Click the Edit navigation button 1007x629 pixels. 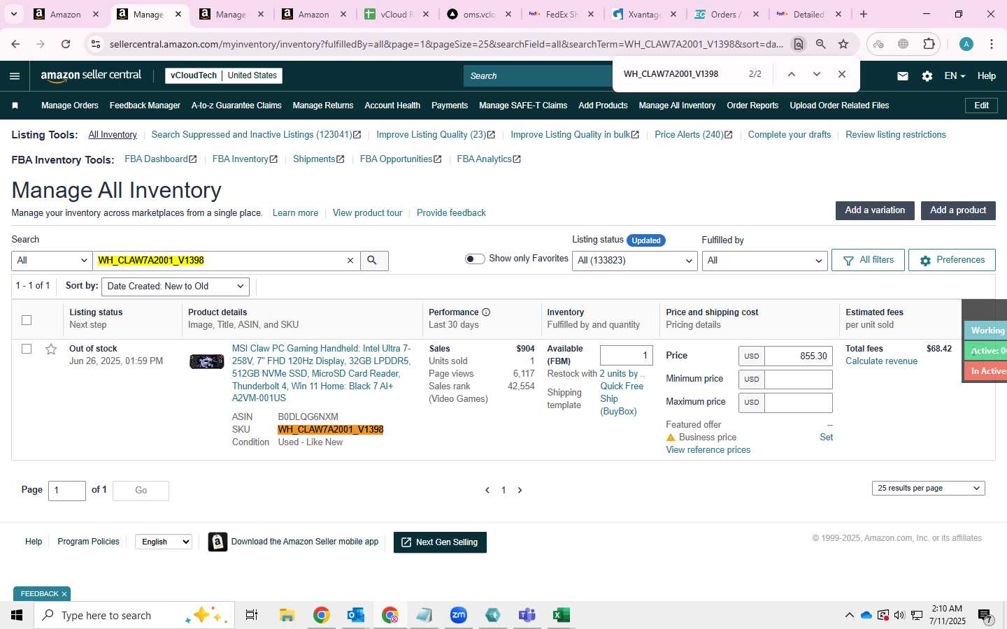(x=981, y=106)
